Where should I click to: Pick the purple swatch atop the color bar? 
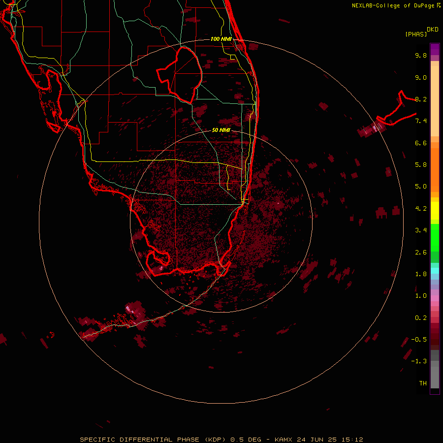click(435, 49)
